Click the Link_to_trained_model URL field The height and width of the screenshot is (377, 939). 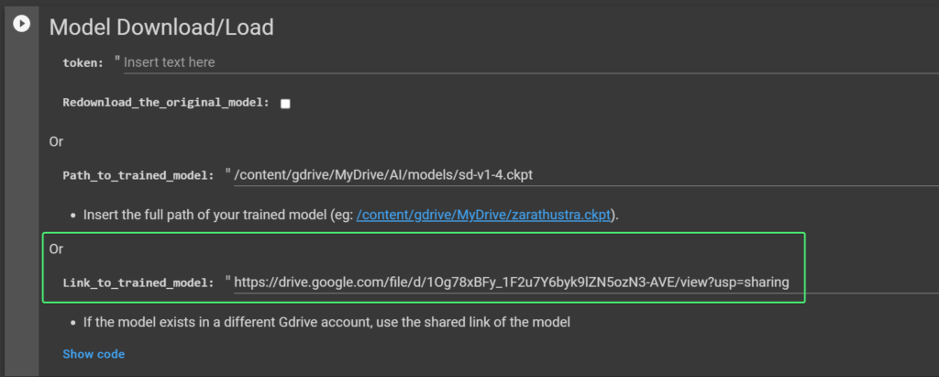point(586,282)
